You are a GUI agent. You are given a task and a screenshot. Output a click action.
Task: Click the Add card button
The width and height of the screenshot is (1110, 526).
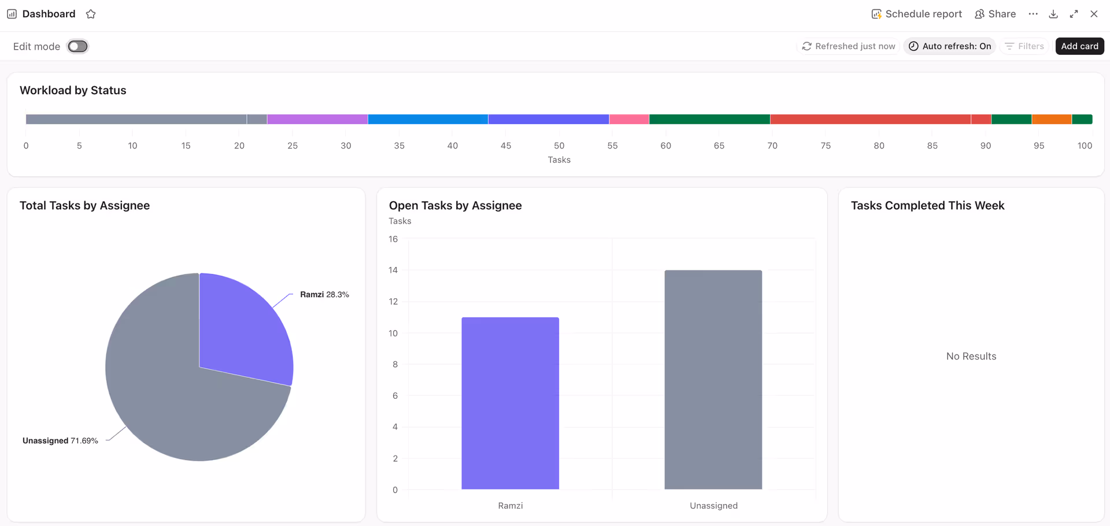(1079, 46)
